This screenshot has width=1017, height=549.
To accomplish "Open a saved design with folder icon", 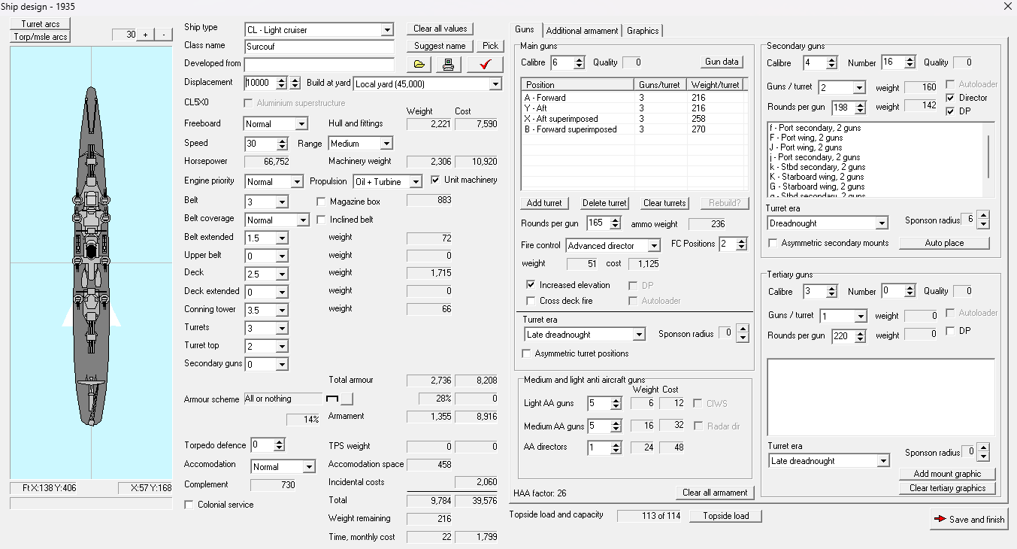I will coord(419,65).
